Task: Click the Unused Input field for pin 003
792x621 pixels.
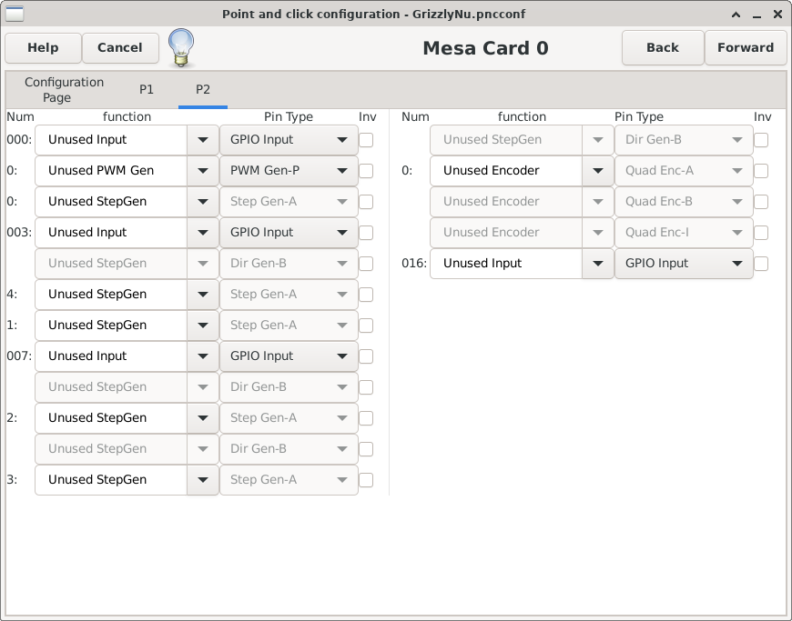Action: click(x=111, y=233)
